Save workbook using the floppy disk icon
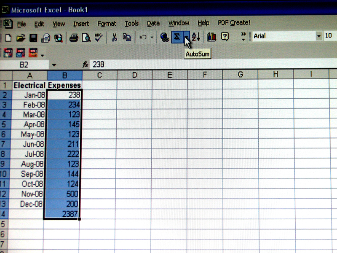The image size is (337, 253). (x=33, y=38)
